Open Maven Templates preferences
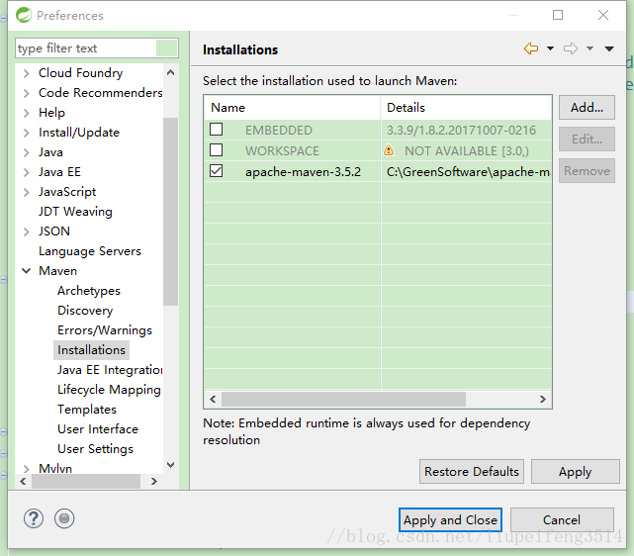The height and width of the screenshot is (556, 634). 87,410
